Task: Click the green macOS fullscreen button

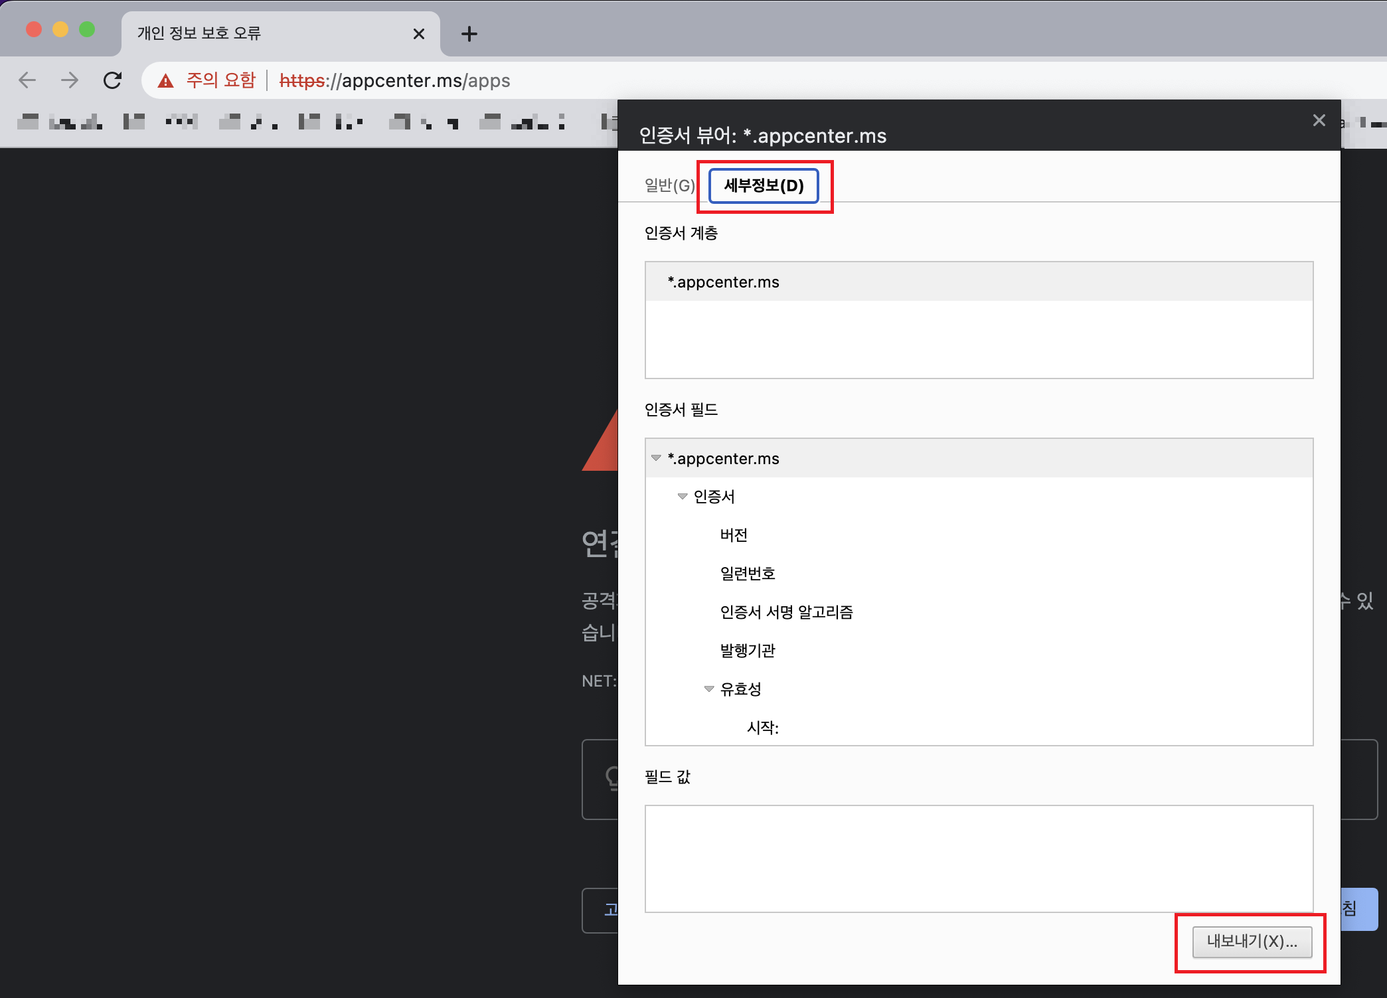Action: [87, 30]
